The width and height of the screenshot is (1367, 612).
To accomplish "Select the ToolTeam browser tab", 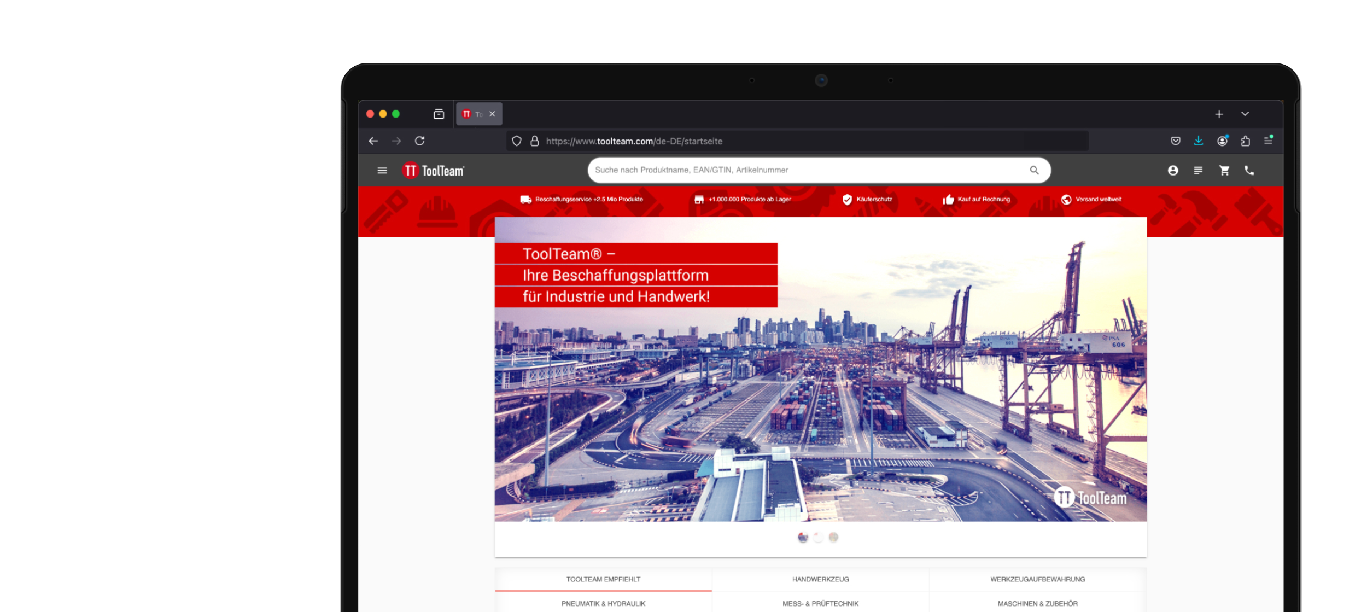I will pyautogui.click(x=479, y=114).
